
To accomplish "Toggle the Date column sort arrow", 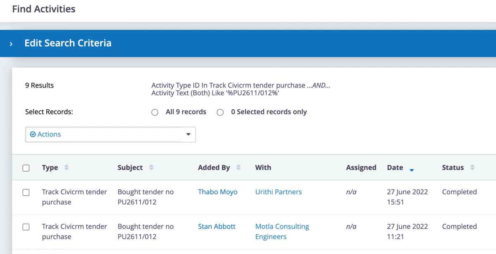I will pos(411,169).
